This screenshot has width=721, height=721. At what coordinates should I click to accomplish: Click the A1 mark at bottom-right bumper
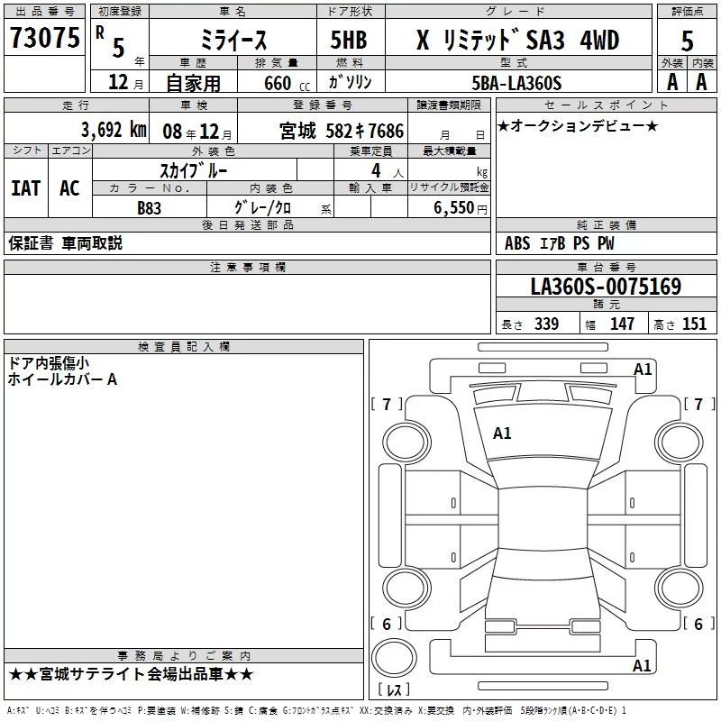tap(642, 666)
